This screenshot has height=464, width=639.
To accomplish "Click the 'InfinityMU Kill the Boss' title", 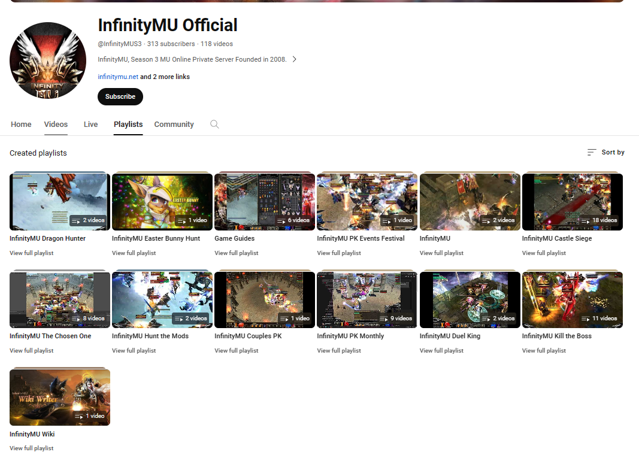I will pos(557,336).
